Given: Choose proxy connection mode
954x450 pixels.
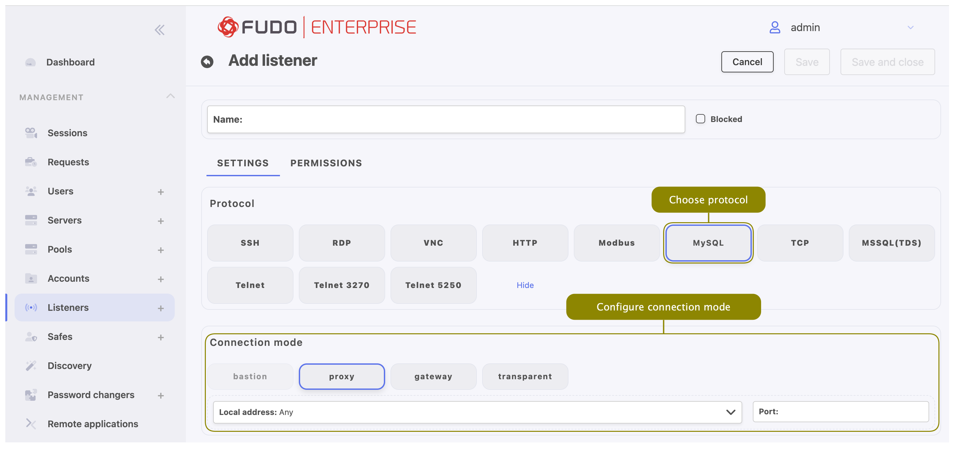Looking at the screenshot, I should [341, 376].
